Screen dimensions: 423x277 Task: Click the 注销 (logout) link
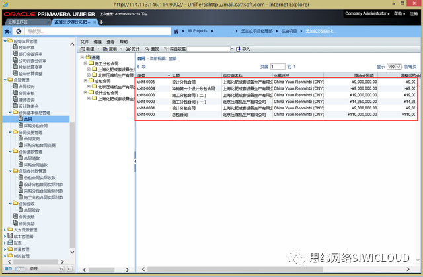tap(414, 13)
